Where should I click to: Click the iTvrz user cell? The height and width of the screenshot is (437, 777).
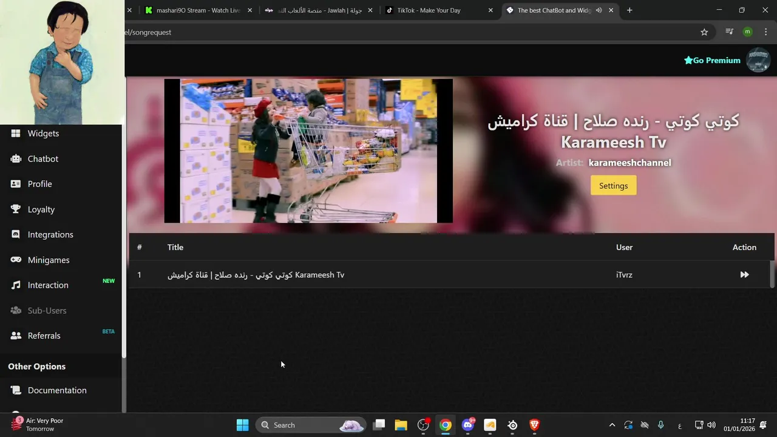(x=624, y=275)
